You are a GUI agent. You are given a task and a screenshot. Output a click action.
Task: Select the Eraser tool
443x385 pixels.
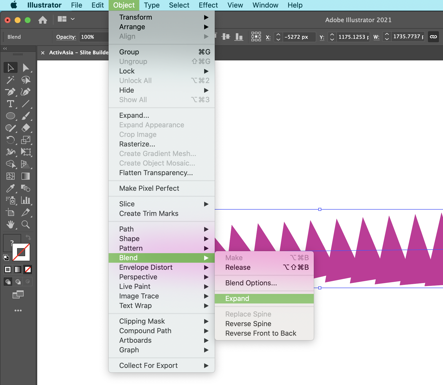point(26,128)
